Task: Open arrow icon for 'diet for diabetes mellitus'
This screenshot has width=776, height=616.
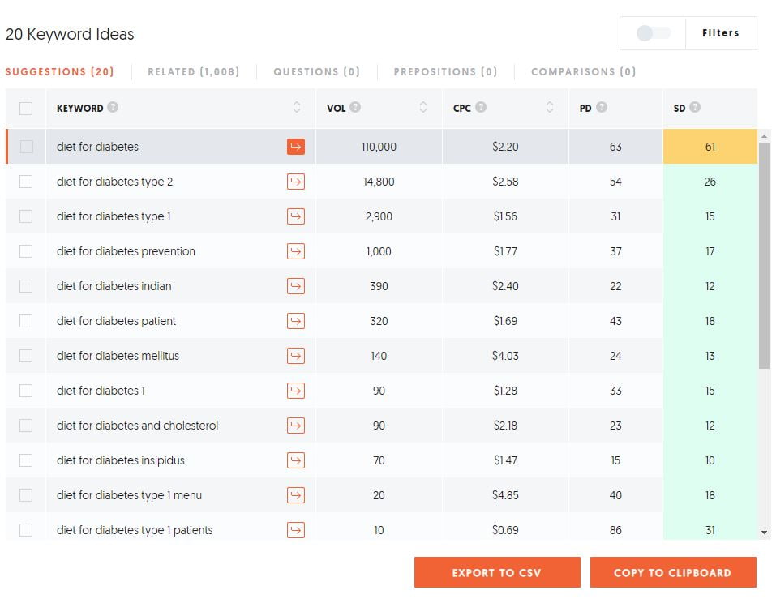Action: [x=296, y=356]
